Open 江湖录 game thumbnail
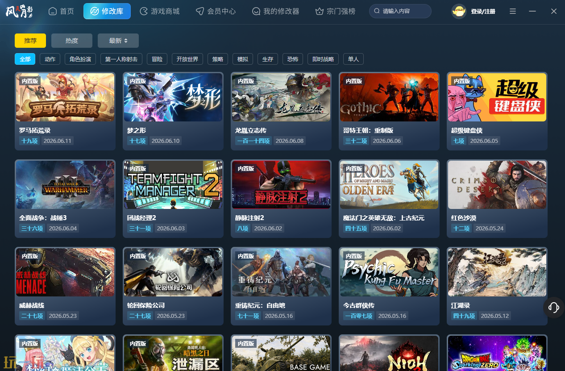Image resolution: width=565 pixels, height=371 pixels. tap(497, 272)
